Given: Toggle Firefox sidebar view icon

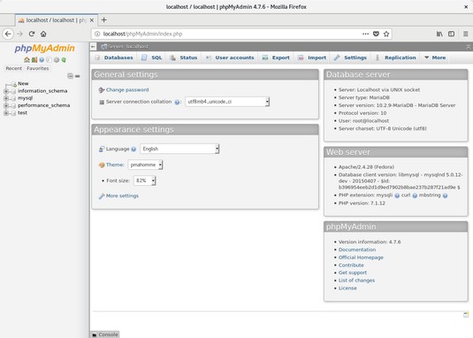Looking at the screenshot, I should coord(451,34).
